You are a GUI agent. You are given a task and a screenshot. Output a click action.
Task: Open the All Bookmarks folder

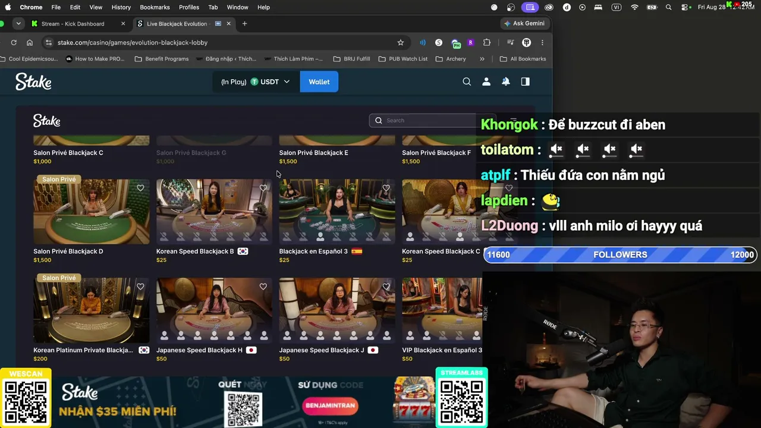tap(523, 59)
